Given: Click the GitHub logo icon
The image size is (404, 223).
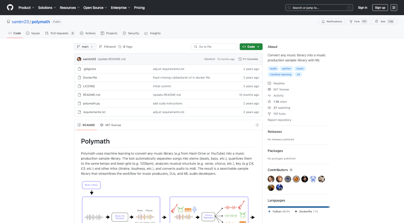Looking at the screenshot, I should click(x=10, y=8).
